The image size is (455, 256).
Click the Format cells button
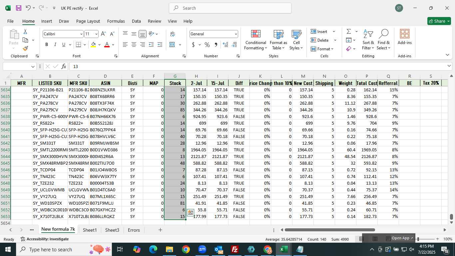[322, 49]
